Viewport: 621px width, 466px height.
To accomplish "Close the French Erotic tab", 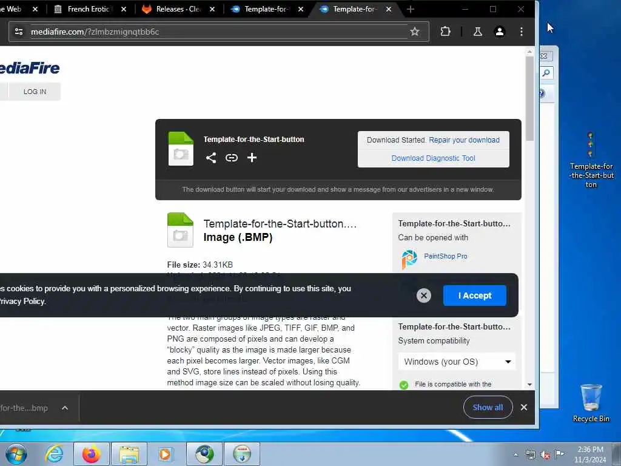I will pos(124,8).
